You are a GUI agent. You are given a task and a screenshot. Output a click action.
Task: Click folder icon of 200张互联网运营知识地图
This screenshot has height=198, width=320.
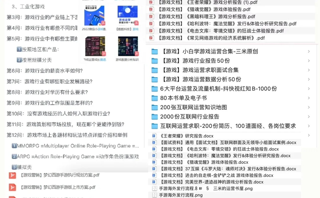point(154,107)
